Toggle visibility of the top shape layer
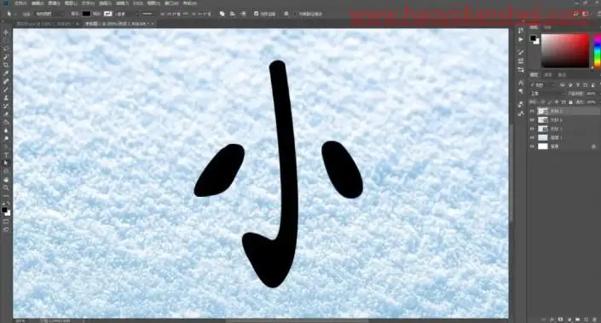This screenshot has width=601, height=323. point(532,111)
